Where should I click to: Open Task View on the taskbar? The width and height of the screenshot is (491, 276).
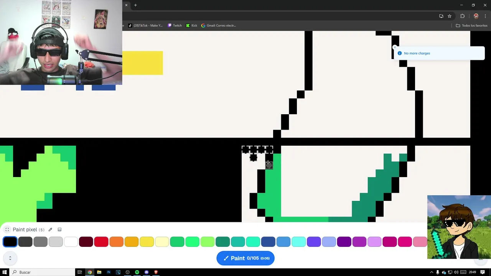click(x=80, y=272)
